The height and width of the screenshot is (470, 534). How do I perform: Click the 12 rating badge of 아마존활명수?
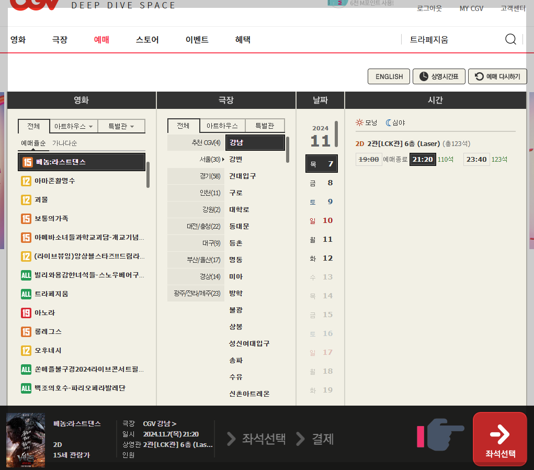point(26,181)
